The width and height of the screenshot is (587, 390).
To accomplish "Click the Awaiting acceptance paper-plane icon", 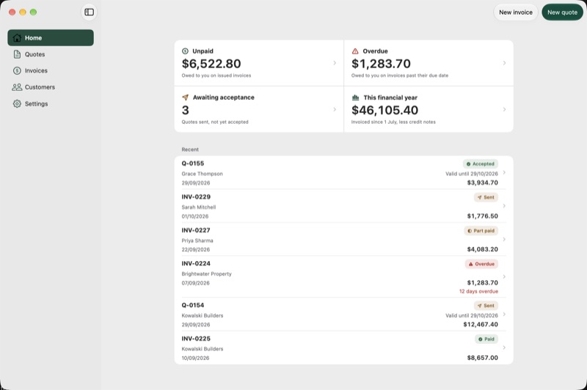I will [185, 97].
